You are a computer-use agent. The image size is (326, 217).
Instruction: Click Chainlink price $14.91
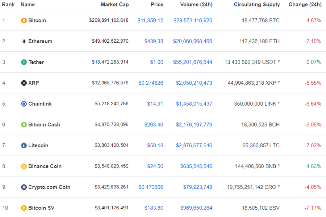[155, 104]
